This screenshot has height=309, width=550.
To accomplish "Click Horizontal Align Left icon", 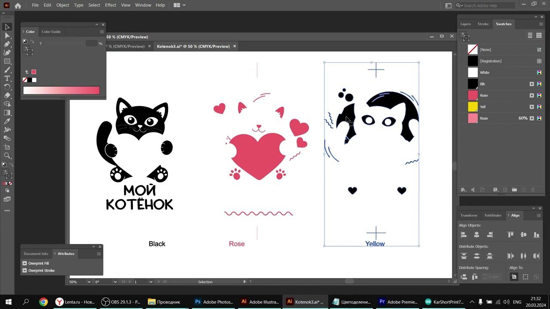I will pyautogui.click(x=464, y=235).
